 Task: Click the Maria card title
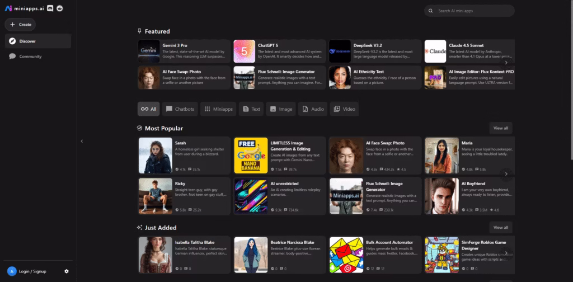[467, 143]
